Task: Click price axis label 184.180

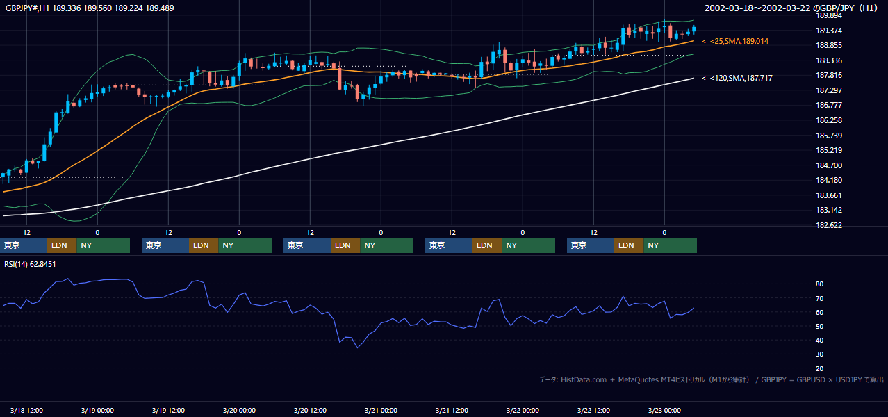Action: [x=829, y=180]
